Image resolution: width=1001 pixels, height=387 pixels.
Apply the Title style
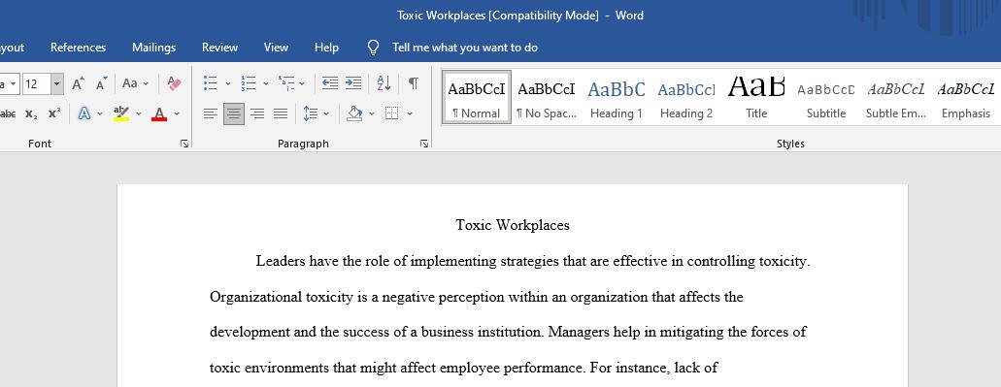pyautogui.click(x=756, y=97)
